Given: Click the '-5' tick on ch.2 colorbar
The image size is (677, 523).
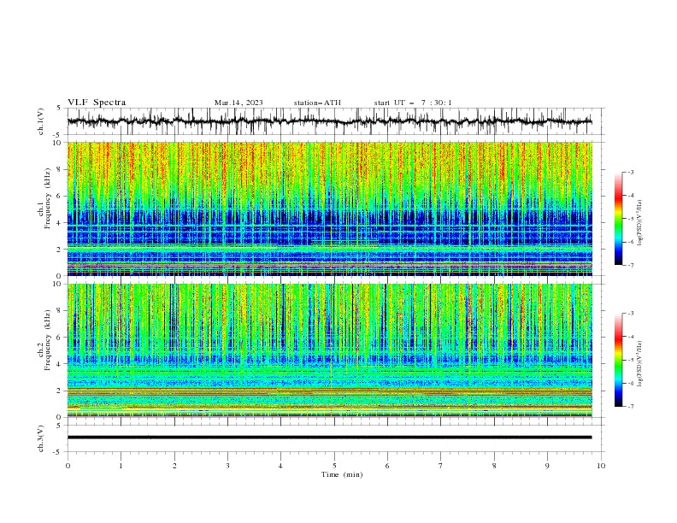Looking at the screenshot, I should click(631, 360).
